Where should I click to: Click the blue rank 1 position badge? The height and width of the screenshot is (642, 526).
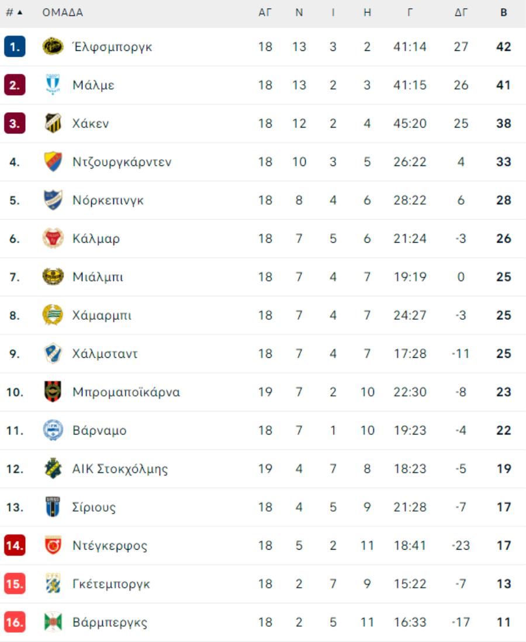pos(15,47)
